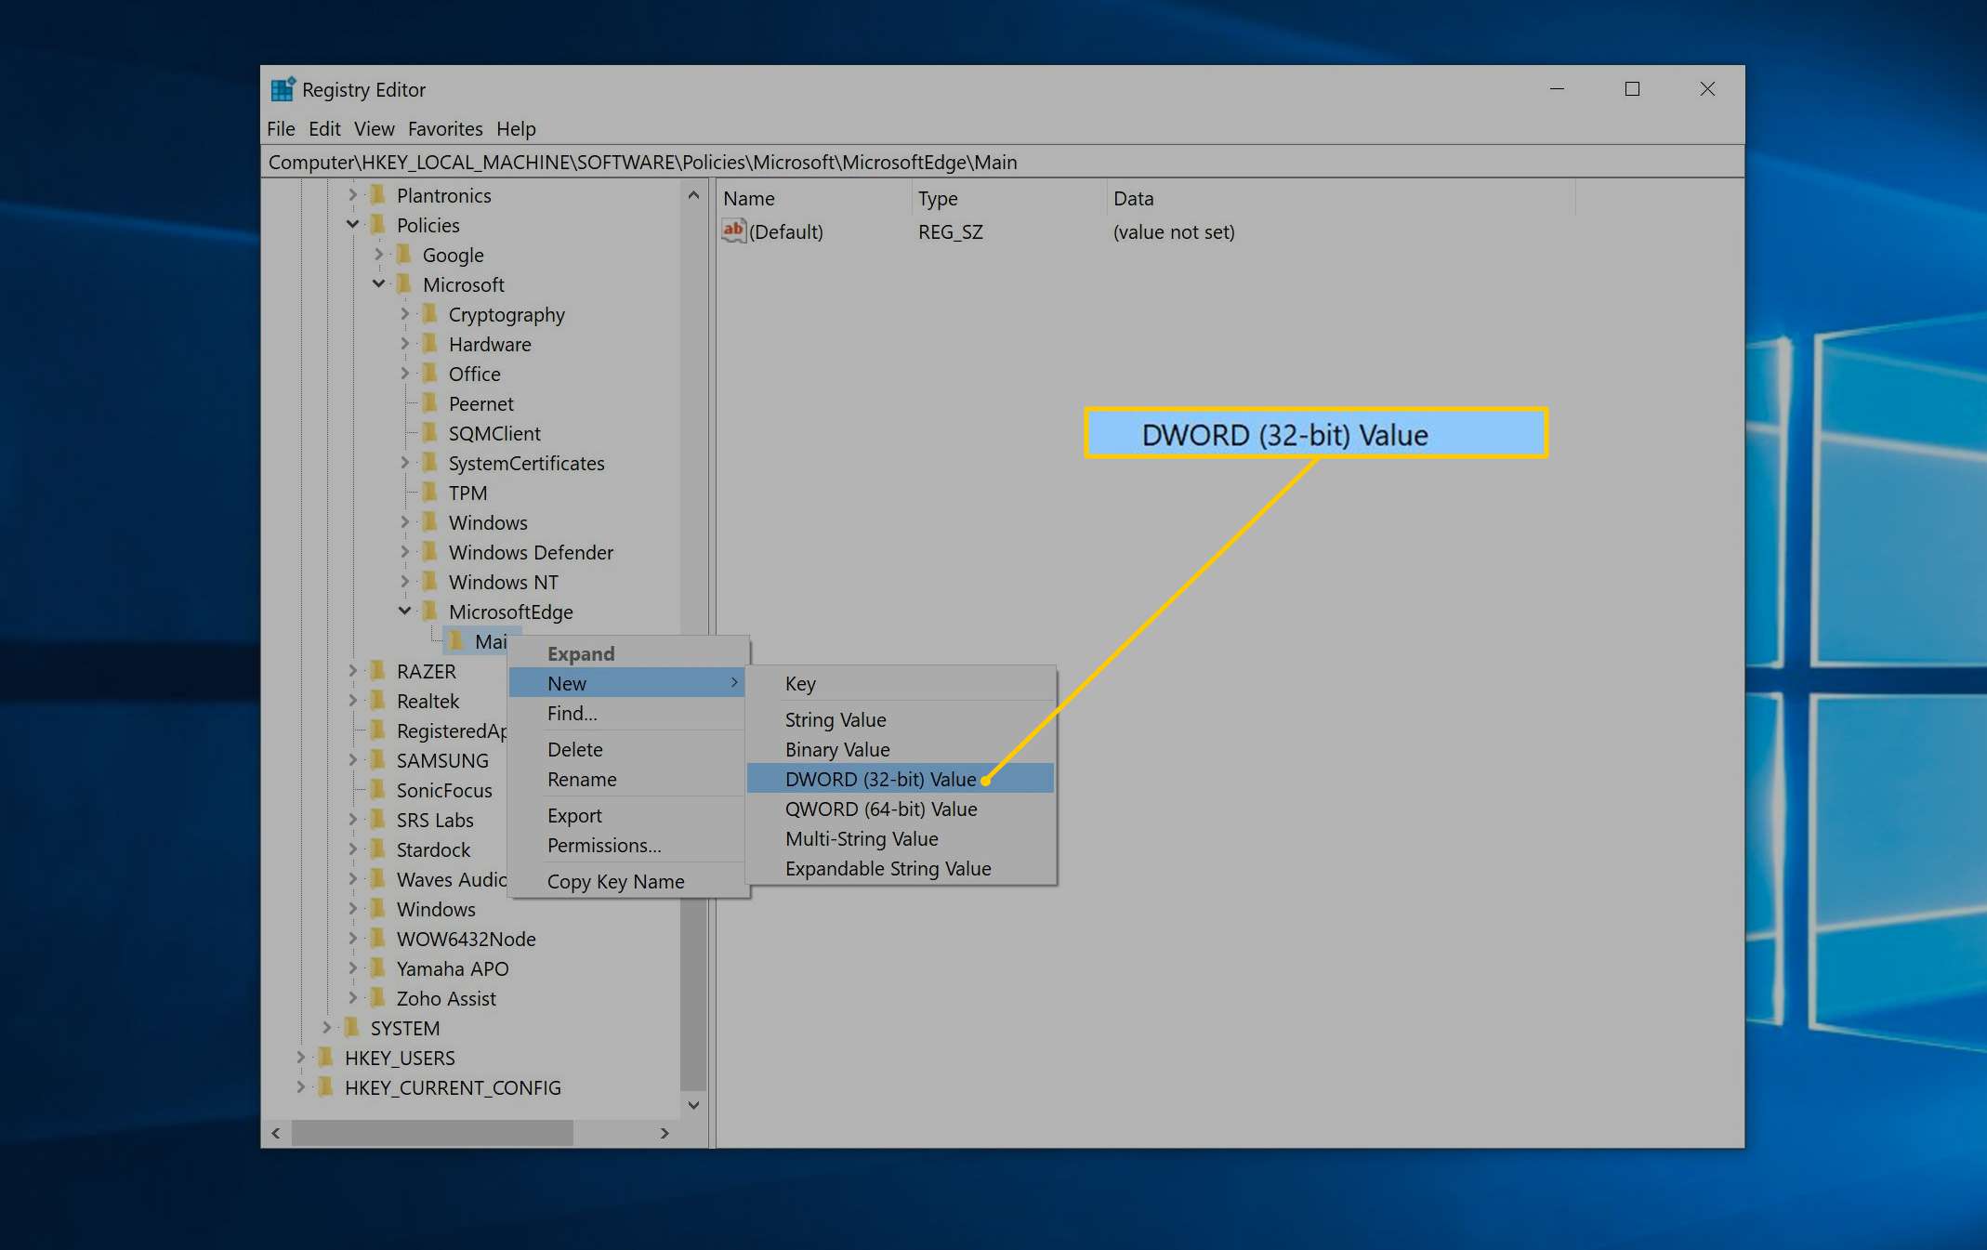Click the Cryptography key folder icon
Image resolution: width=1987 pixels, height=1250 pixels.
[429, 314]
